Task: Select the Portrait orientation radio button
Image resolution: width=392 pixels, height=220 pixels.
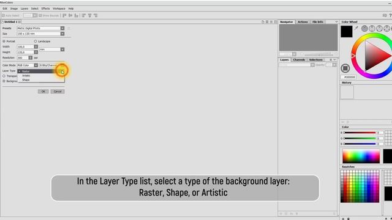Action: pyautogui.click(x=4, y=41)
